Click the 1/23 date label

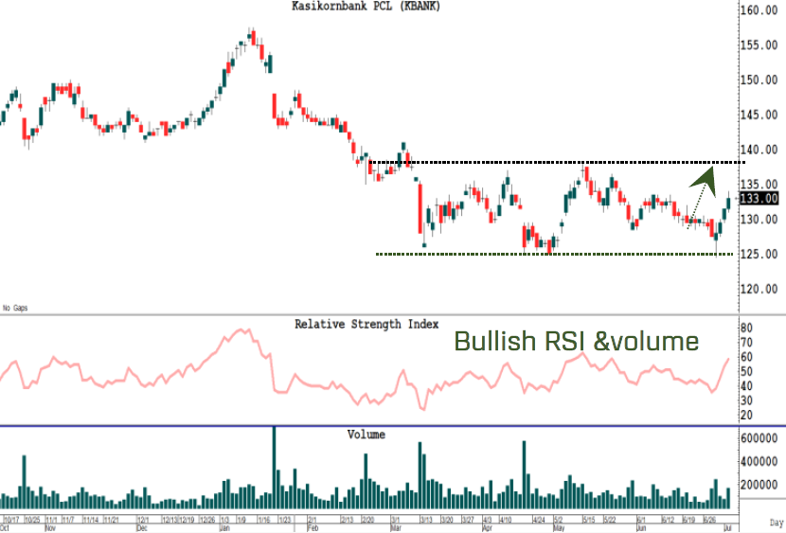tap(285, 520)
